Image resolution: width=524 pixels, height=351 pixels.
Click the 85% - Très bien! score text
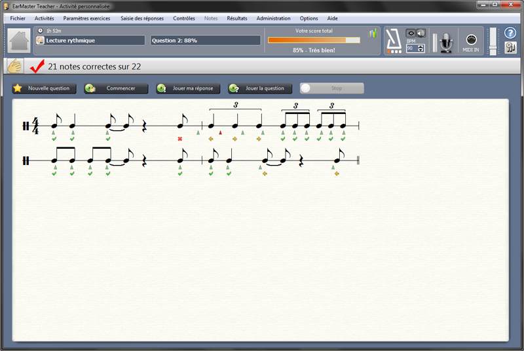(314, 50)
